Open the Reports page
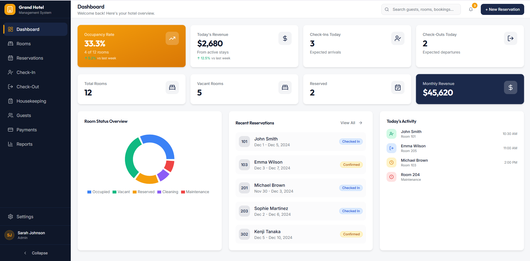The height and width of the screenshot is (261, 530). click(x=35, y=144)
